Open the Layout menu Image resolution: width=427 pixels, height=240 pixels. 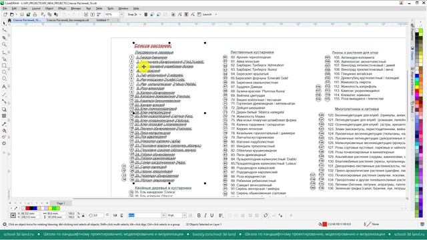coord(36,9)
